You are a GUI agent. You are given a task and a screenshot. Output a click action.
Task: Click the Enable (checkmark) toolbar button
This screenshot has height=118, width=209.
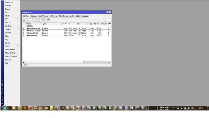tap(34, 20)
